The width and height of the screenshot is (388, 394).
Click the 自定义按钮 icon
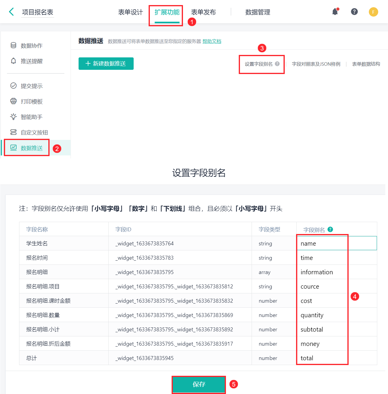tap(13, 132)
